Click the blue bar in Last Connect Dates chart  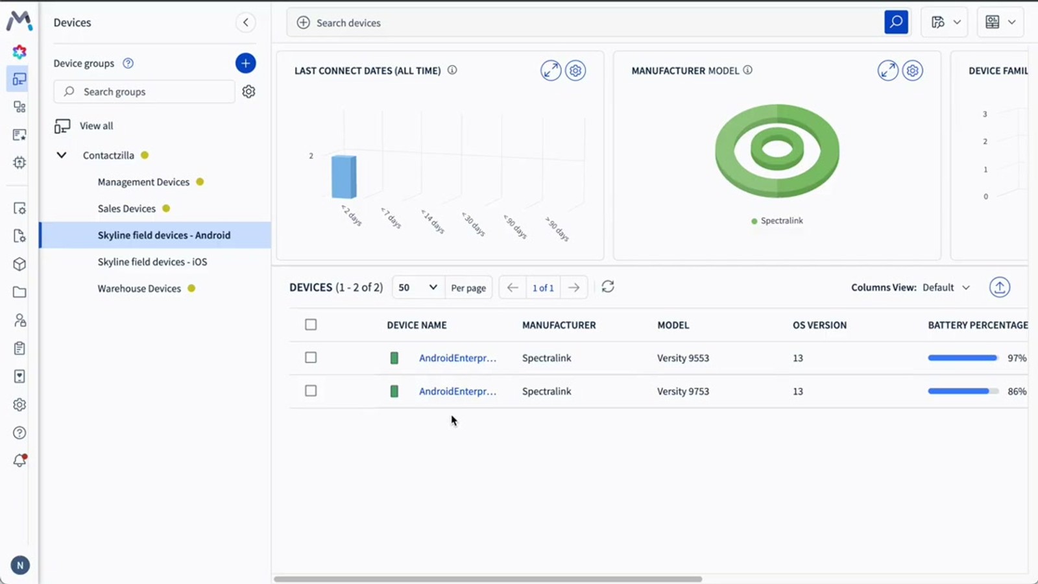(x=344, y=176)
